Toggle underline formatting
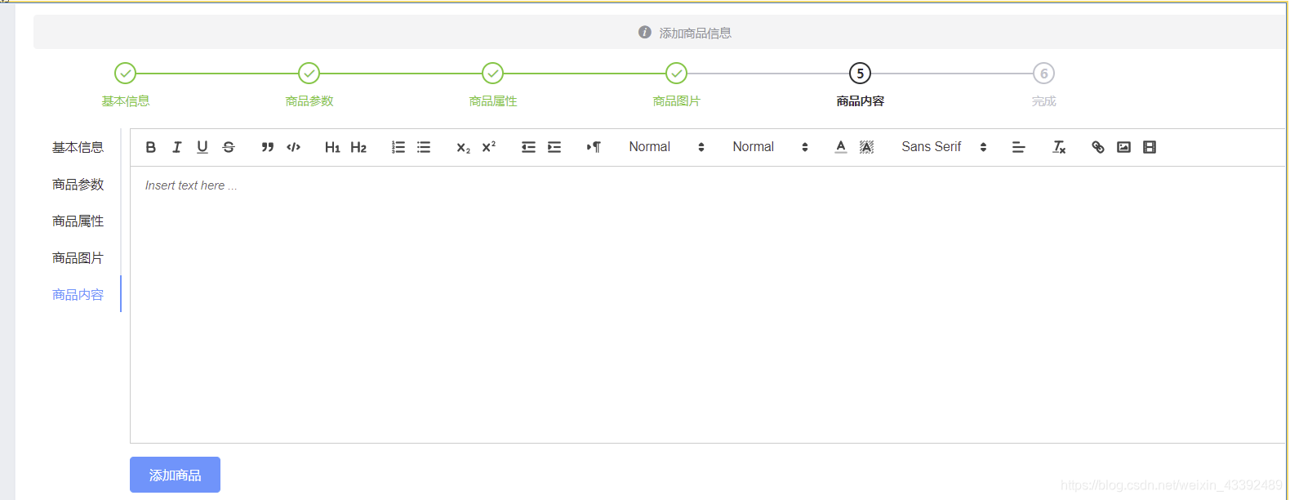 202,147
